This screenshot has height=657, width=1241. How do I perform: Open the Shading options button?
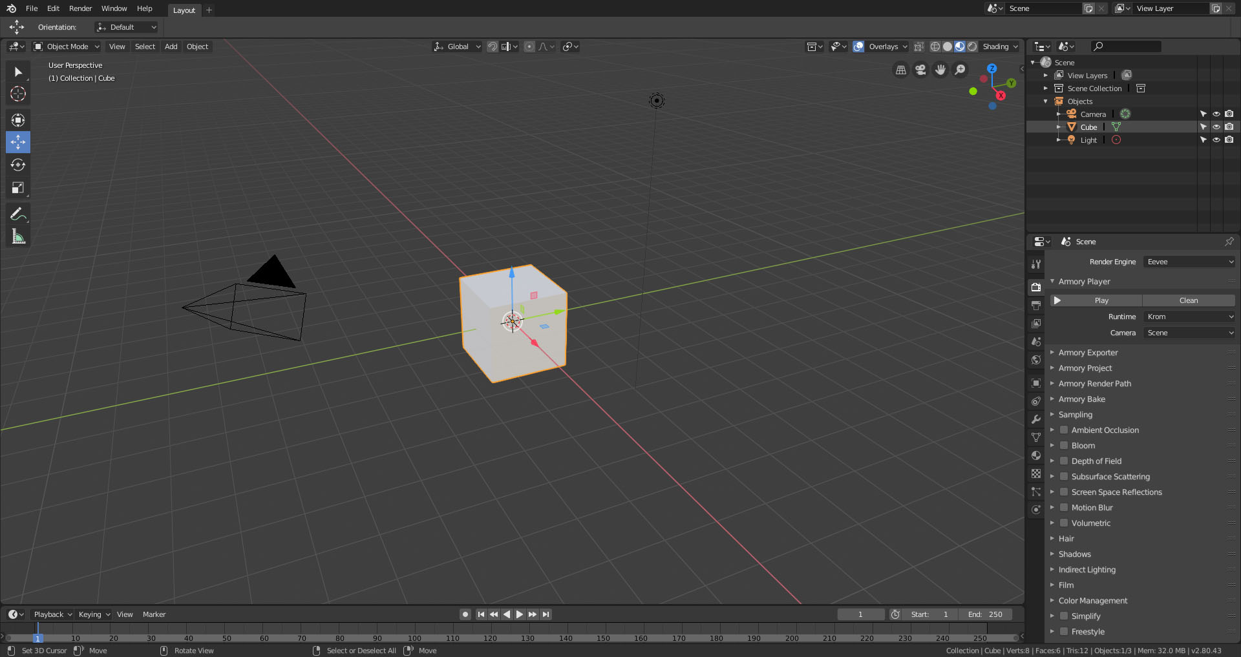click(999, 47)
